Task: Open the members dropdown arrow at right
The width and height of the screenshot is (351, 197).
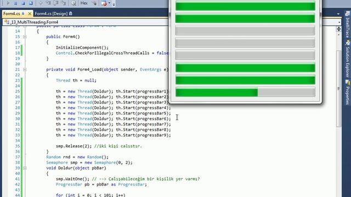Action: (x=339, y=22)
